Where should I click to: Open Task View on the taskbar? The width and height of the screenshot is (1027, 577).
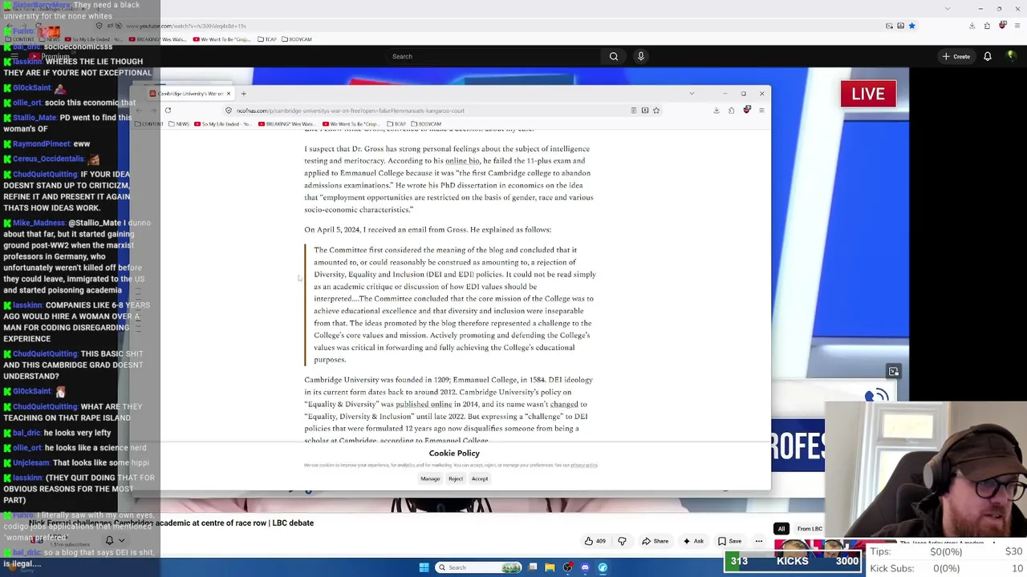533,567
